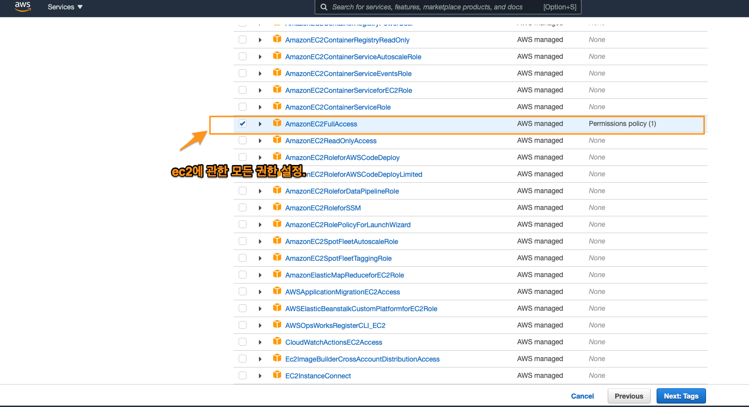Click the policy icon next to EC2InstanceConnect

click(277, 375)
